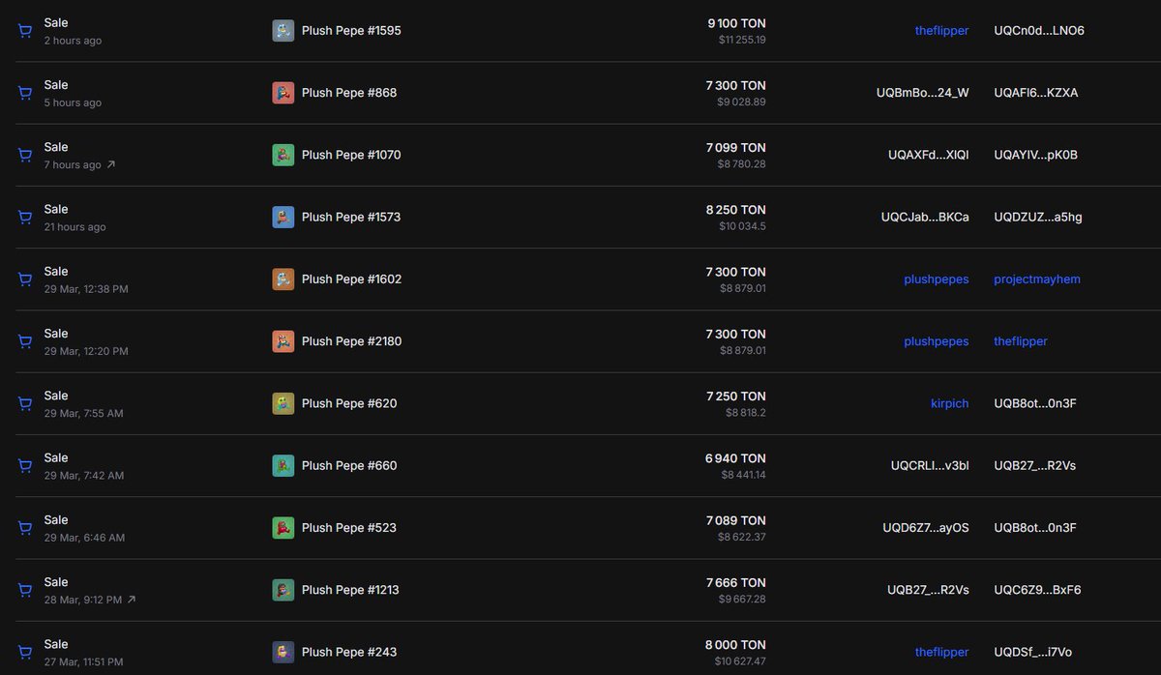Viewport: 1161px width, 675px height.
Task: Open Plush Pepe #1213 thumbnail image
Action: (283, 590)
